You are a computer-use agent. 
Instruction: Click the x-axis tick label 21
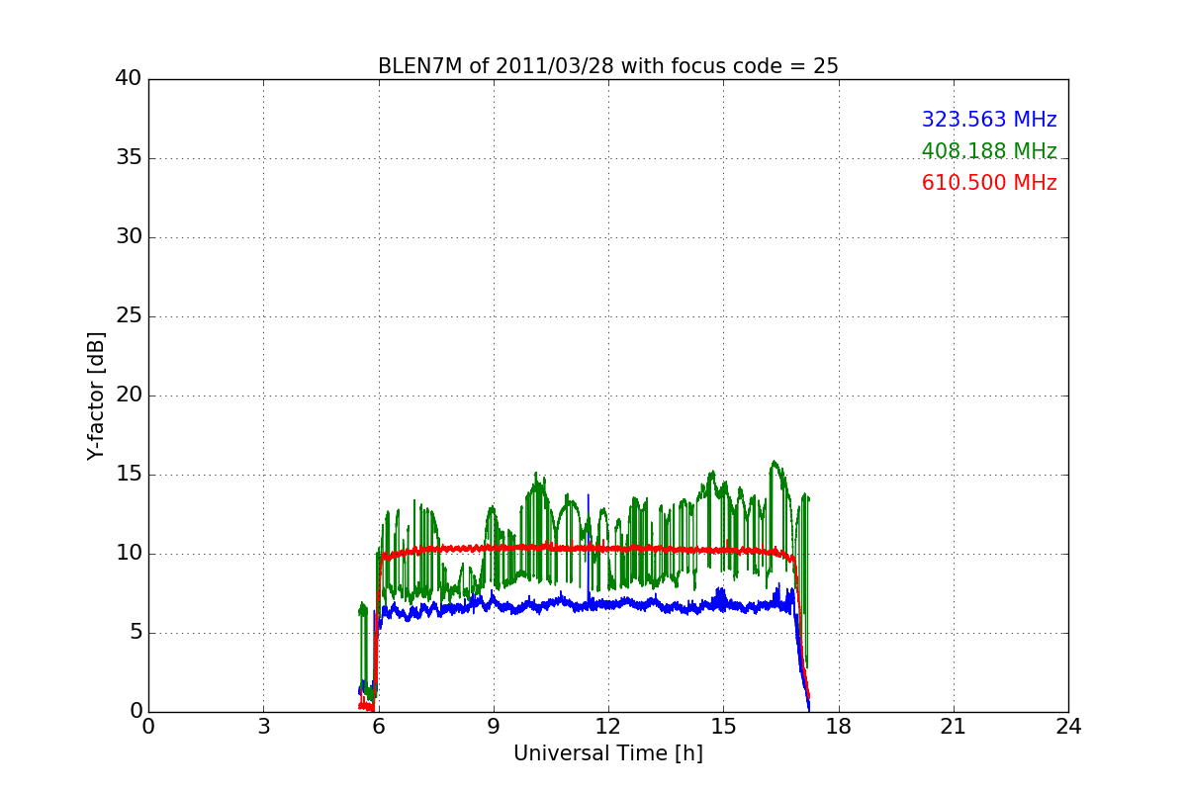(x=954, y=726)
